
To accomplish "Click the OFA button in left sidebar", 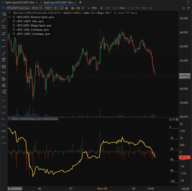I will (x=4, y=143).
